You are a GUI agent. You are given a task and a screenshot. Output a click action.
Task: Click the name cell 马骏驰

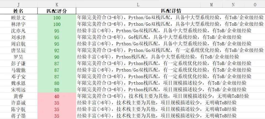(x=19, y=70)
